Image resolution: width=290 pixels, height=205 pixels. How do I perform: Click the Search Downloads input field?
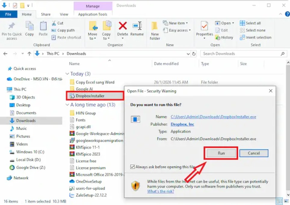[x=241, y=54]
